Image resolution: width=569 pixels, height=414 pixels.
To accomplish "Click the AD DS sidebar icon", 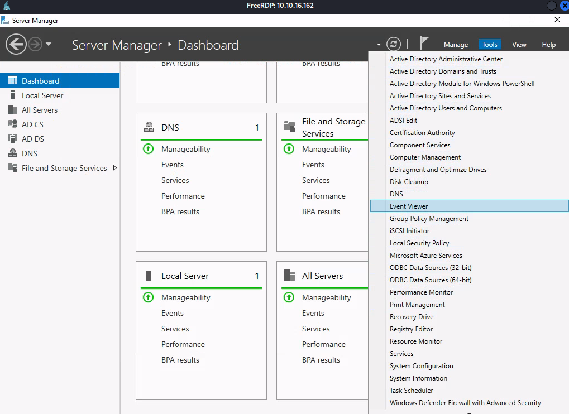I will click(x=13, y=138).
